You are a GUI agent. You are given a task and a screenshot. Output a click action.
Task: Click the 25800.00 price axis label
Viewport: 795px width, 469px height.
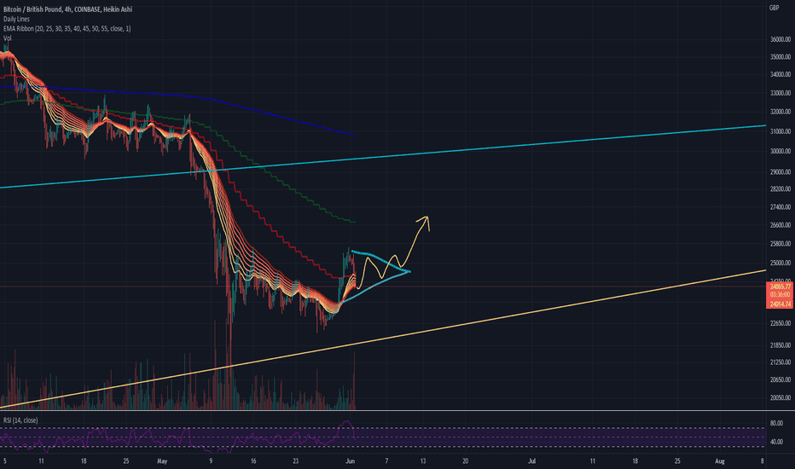point(780,244)
